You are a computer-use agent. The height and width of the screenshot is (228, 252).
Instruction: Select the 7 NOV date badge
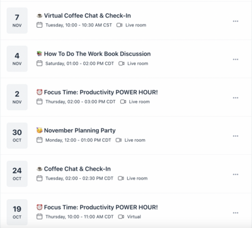click(x=17, y=21)
